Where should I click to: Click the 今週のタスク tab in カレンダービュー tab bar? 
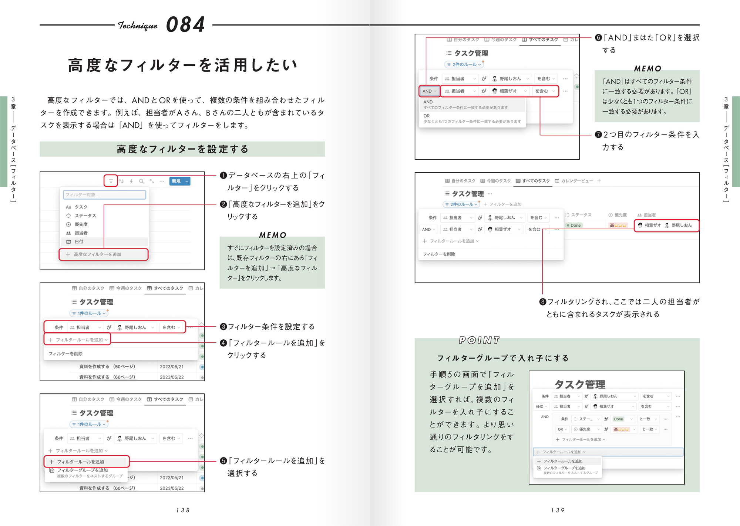click(495, 181)
